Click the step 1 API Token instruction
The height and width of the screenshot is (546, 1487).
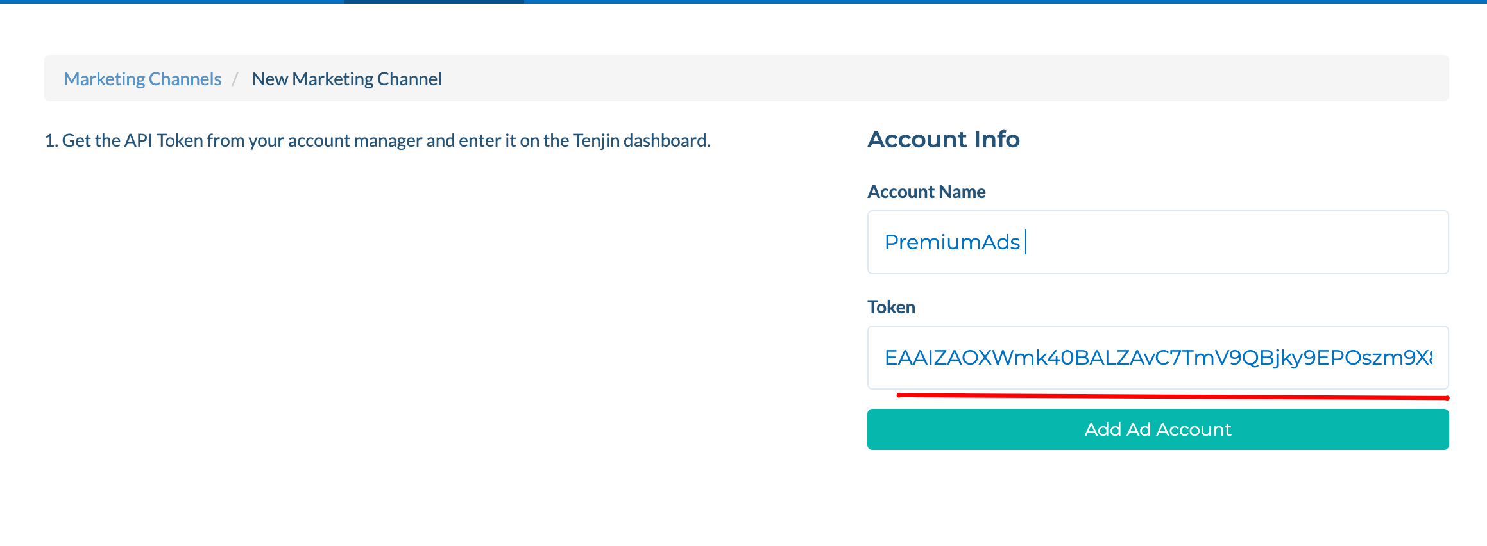point(377,140)
